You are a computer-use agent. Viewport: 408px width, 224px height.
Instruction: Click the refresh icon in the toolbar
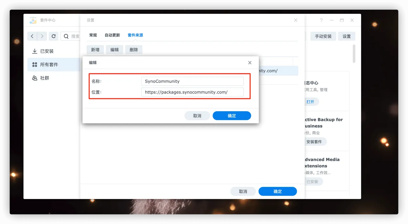click(54, 36)
